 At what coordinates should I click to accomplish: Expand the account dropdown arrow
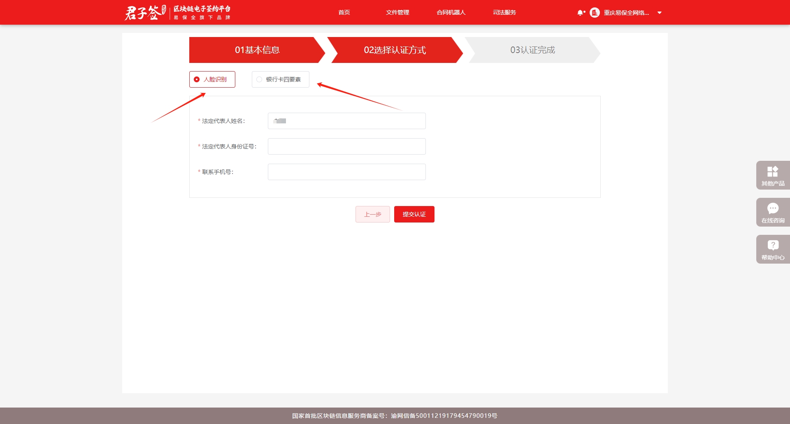[x=660, y=13]
